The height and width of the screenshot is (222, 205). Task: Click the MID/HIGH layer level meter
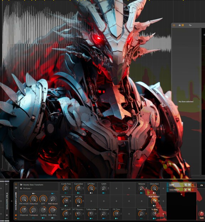pos(193,190)
